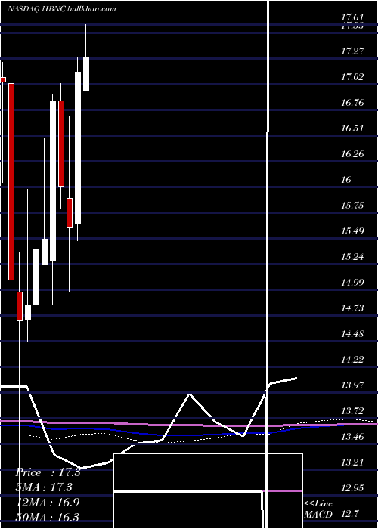This screenshot has width=378, height=529.
Task: Click the 50MA : 16.3 readout
Action: (x=47, y=517)
